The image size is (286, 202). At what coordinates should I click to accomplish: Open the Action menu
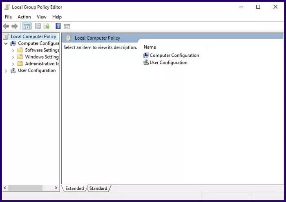tap(24, 17)
